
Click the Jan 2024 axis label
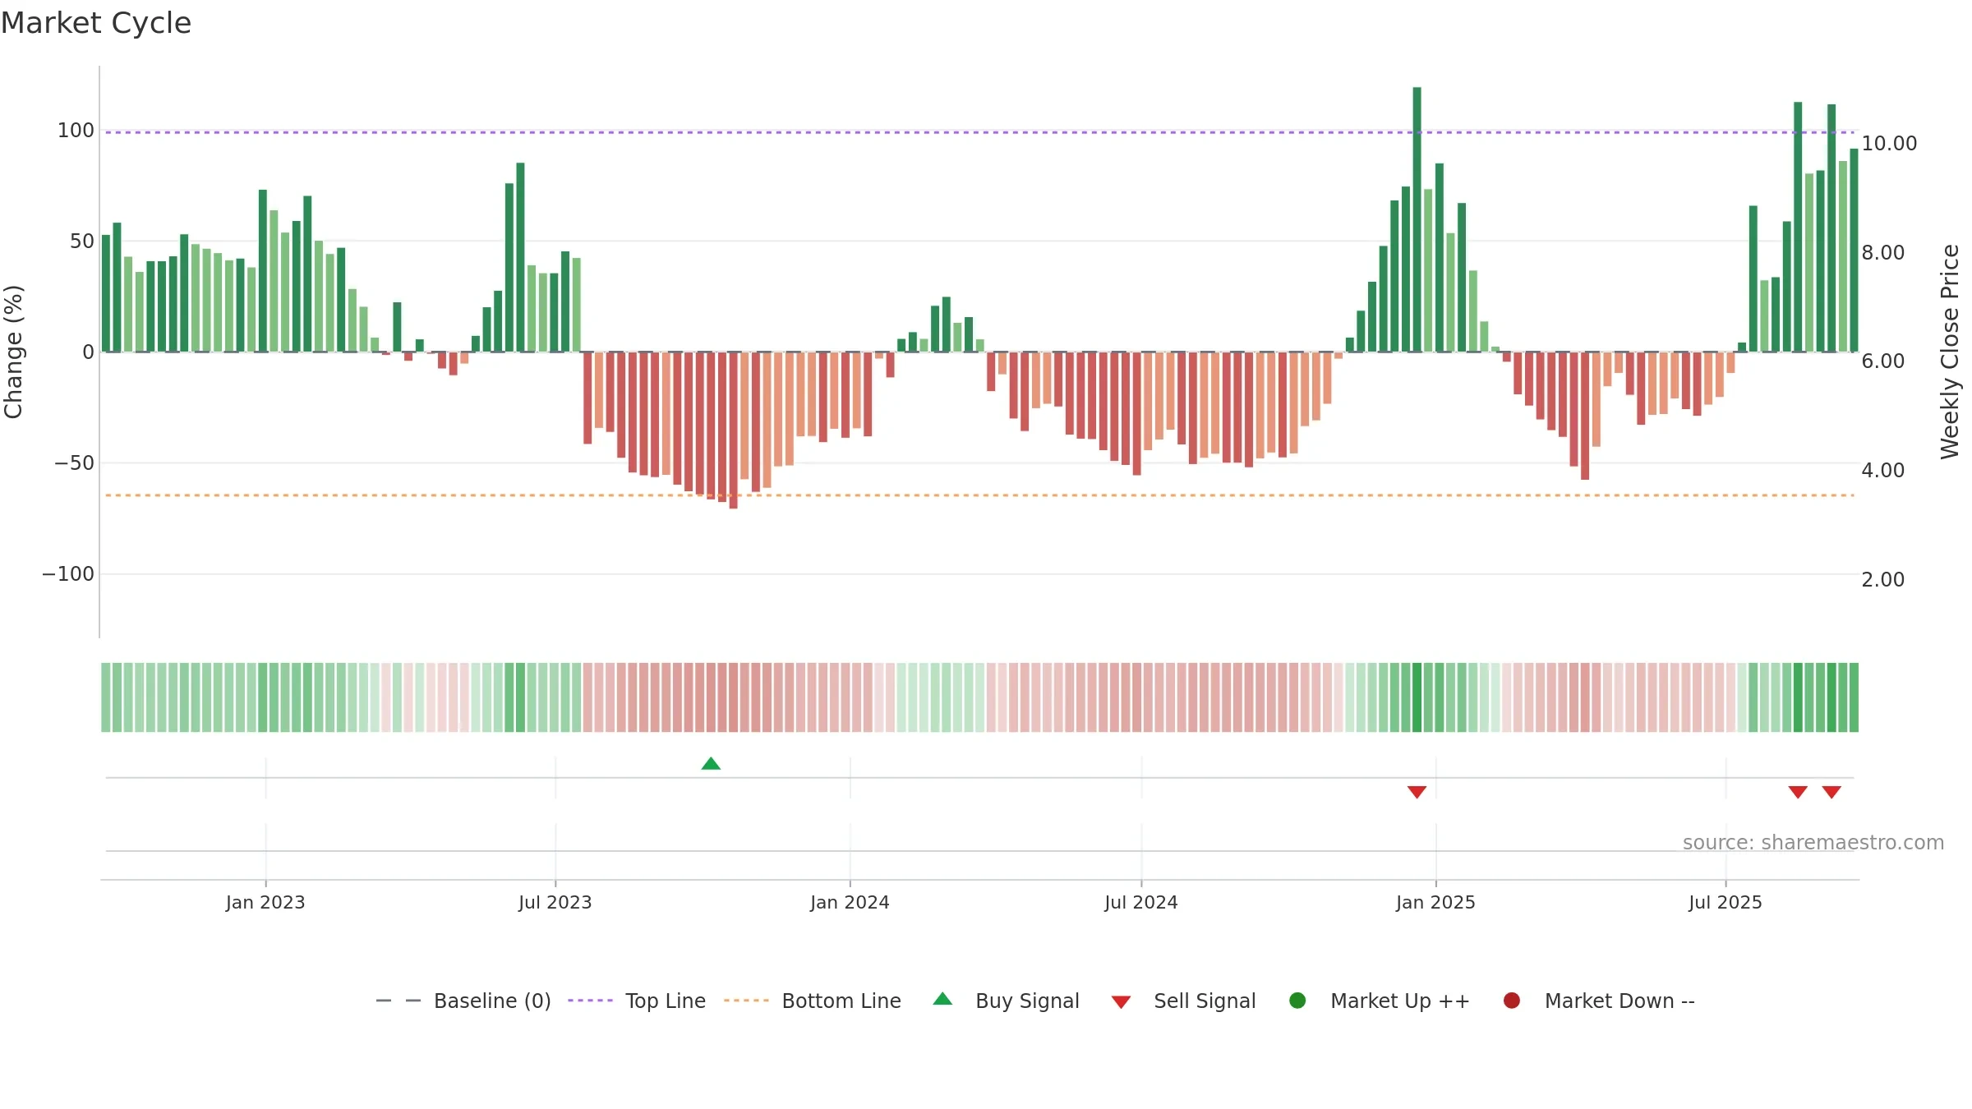850,902
